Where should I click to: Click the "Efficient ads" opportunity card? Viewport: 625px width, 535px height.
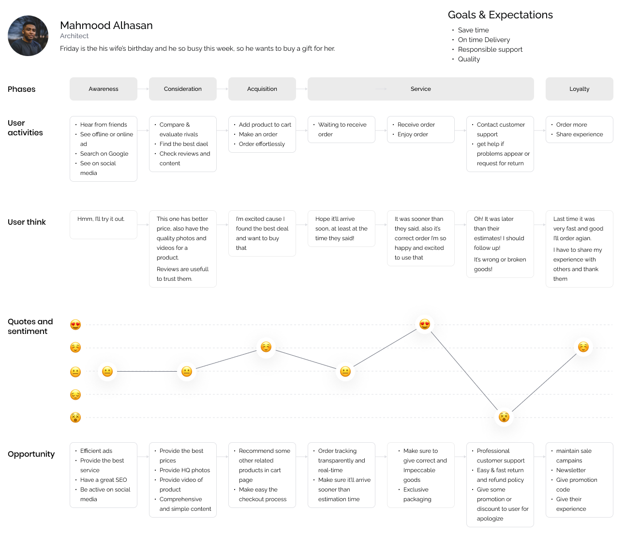click(104, 475)
